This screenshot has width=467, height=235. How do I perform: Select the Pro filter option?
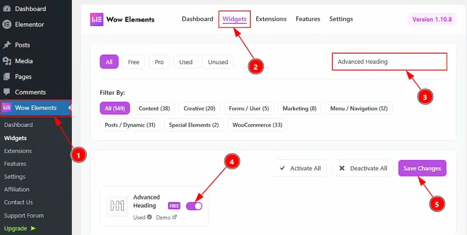pyautogui.click(x=159, y=62)
